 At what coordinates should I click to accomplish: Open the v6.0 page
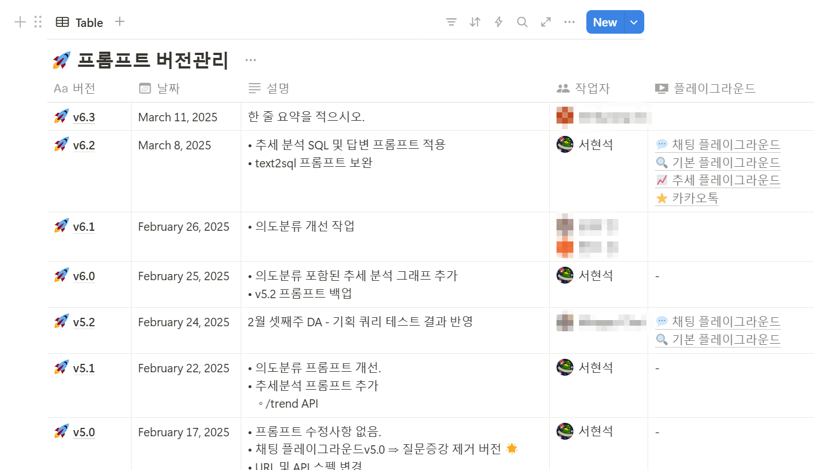[84, 276]
